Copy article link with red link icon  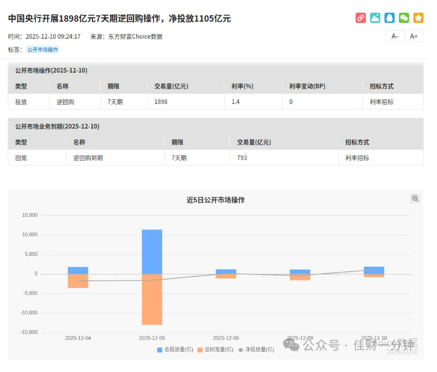tap(360, 18)
